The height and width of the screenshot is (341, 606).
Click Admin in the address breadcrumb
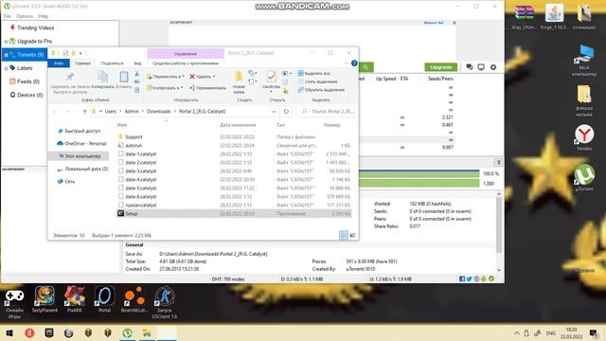(x=132, y=112)
